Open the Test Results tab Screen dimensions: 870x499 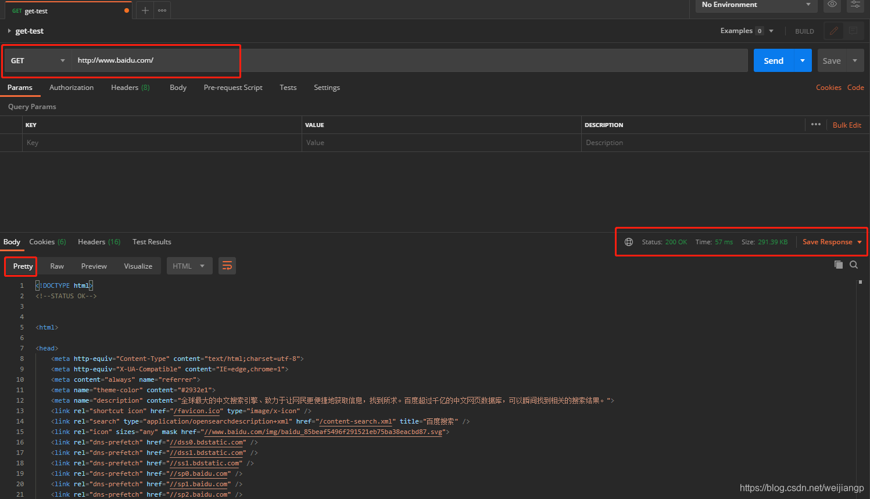152,242
